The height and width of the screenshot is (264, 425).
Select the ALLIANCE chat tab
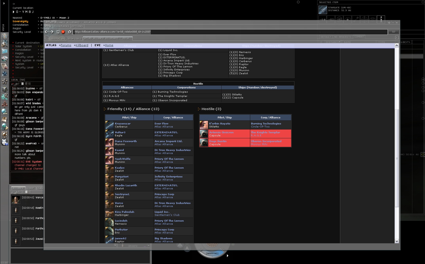click(18, 188)
